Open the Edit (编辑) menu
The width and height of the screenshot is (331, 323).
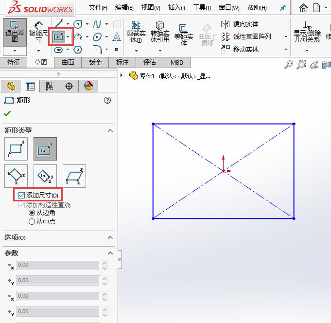(x=124, y=8)
